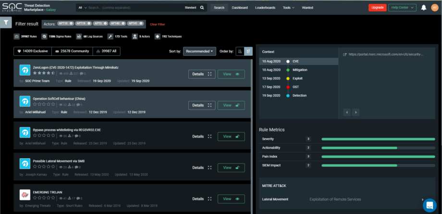442x214 pixels.
Task: Go to previous context reference arrow
Action: [347, 113]
